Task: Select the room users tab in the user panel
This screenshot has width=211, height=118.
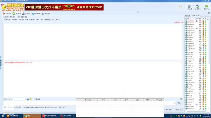Action: coord(195,15)
